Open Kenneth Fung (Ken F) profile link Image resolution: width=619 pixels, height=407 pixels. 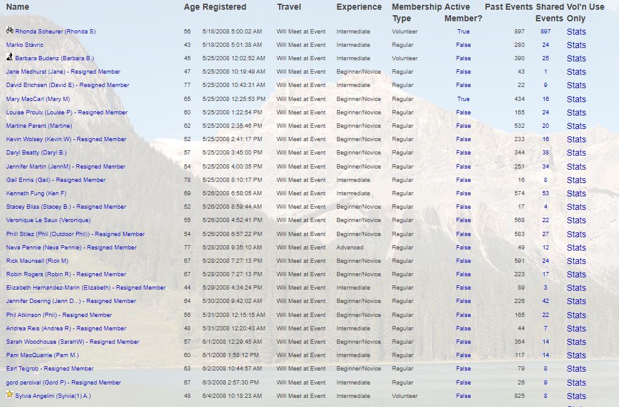(36, 193)
